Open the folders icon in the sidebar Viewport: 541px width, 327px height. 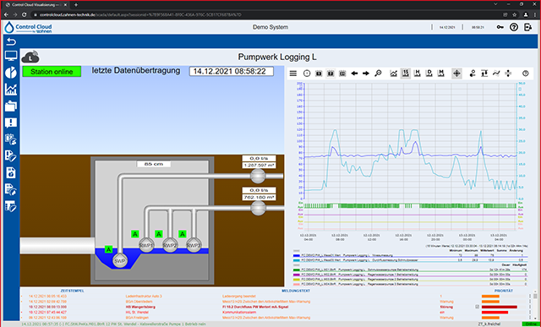11,106
